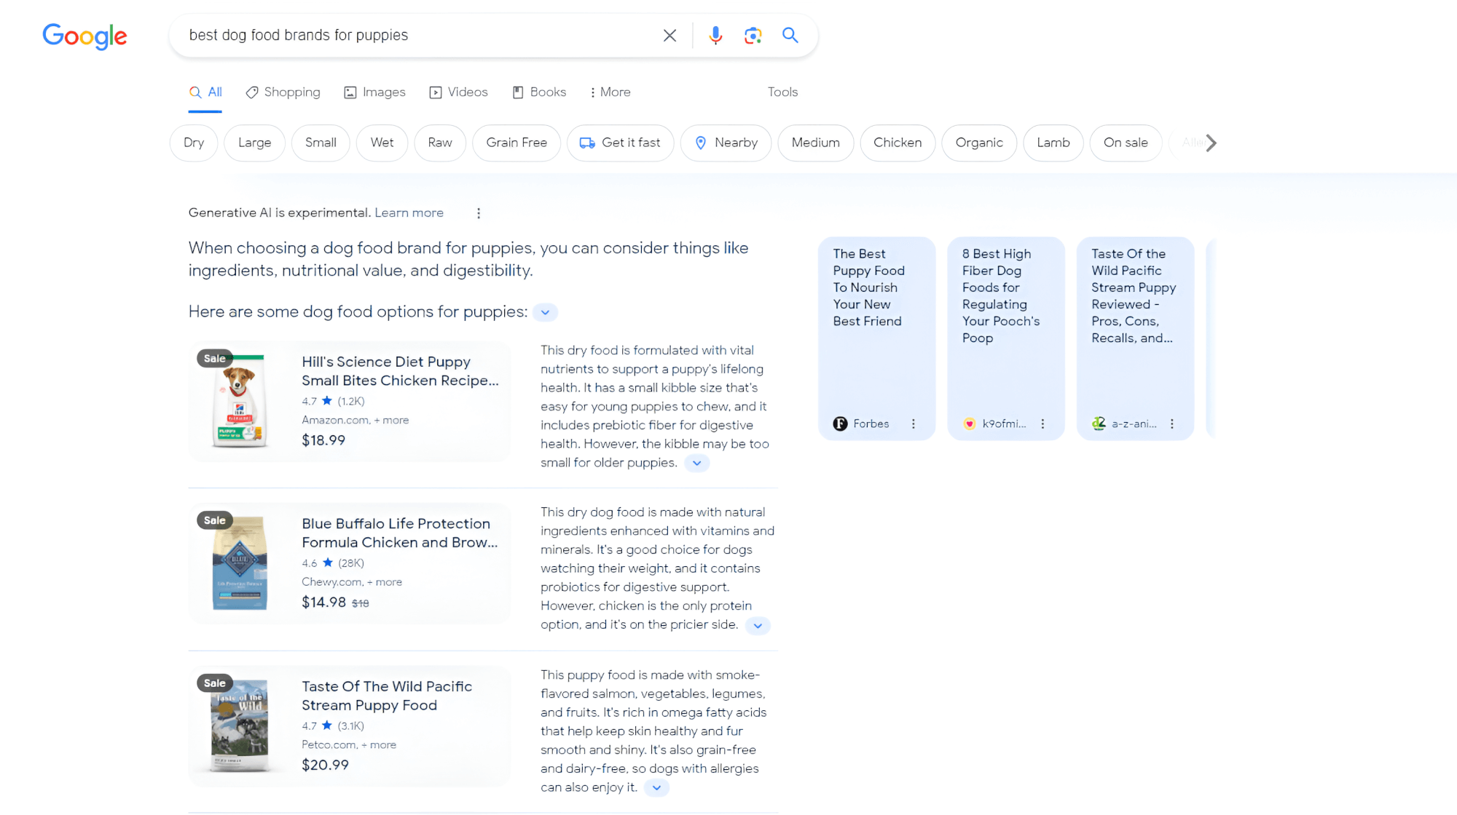1457x815 pixels.
Task: Click Amazon.com + more sellers text
Action: [x=356, y=420]
